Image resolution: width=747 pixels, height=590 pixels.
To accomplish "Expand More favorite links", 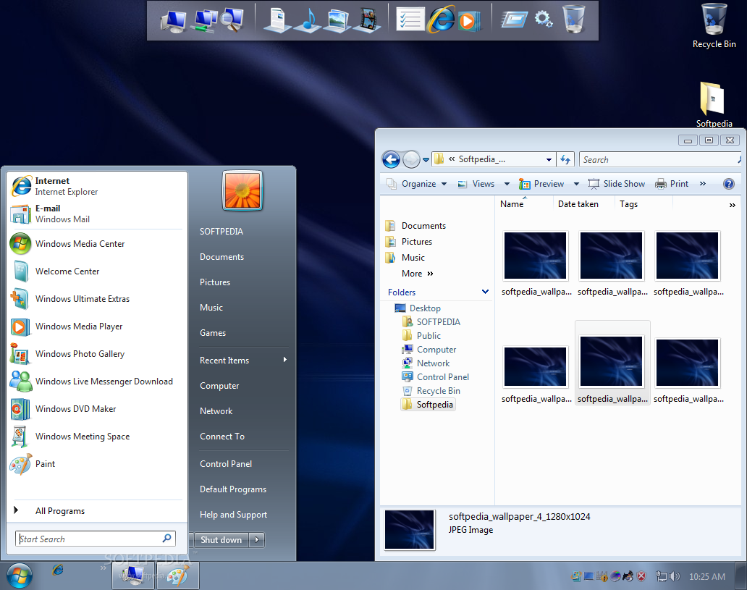I will [418, 274].
